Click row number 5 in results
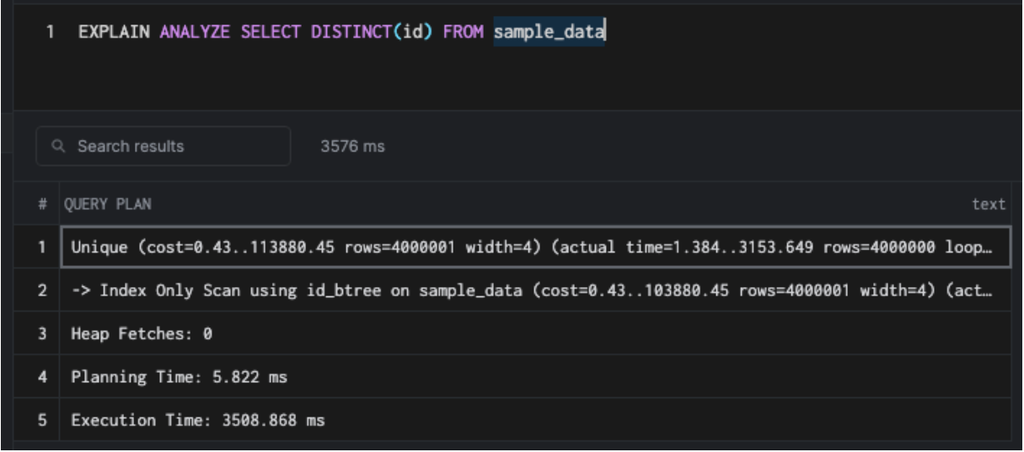The width and height of the screenshot is (1024, 452). (42, 419)
